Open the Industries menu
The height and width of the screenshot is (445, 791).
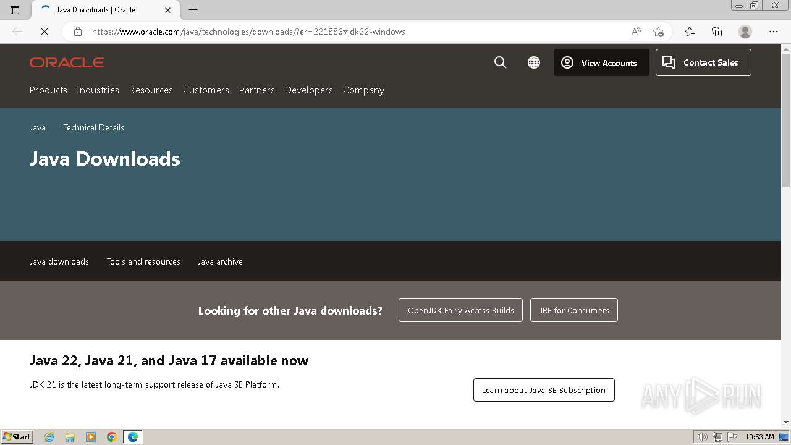[x=98, y=90]
